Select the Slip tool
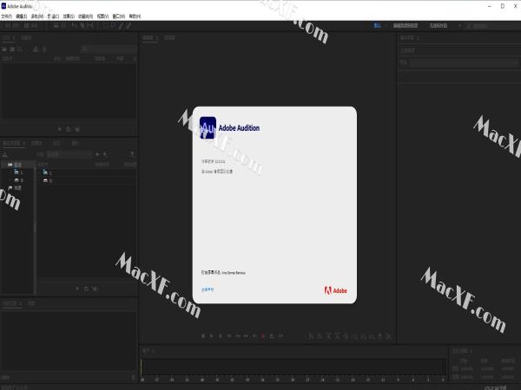 pyautogui.click(x=89, y=25)
